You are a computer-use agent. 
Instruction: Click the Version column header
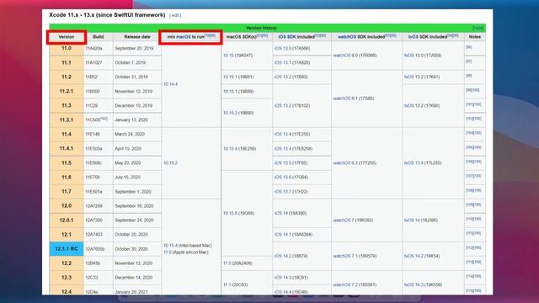click(x=67, y=37)
